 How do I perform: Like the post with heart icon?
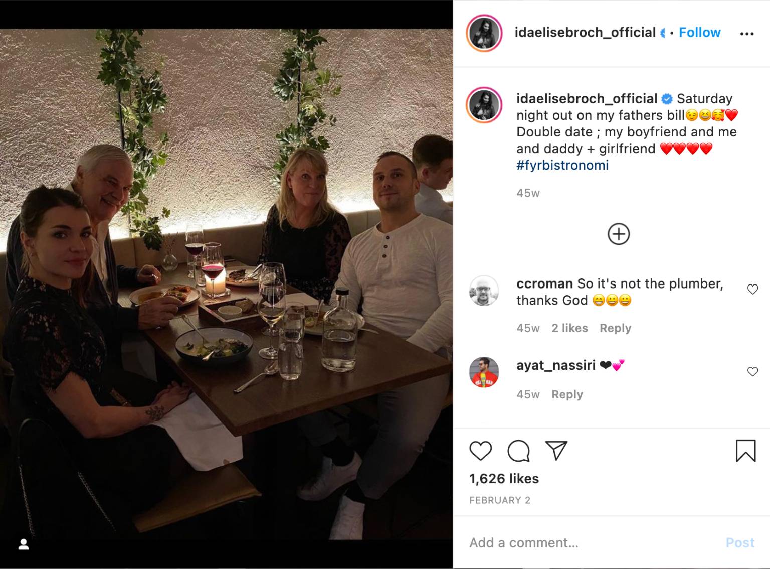tap(480, 451)
